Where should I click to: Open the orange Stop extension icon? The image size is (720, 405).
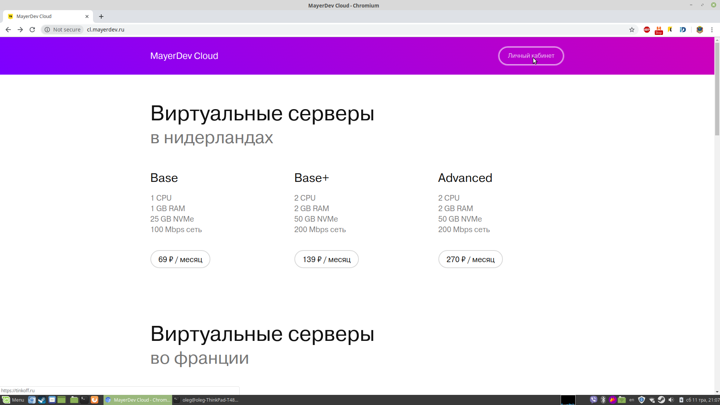tap(658, 30)
